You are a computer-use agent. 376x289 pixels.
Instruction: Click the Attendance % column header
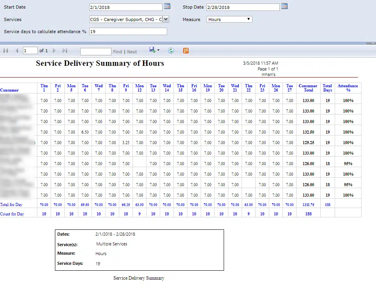click(x=348, y=88)
